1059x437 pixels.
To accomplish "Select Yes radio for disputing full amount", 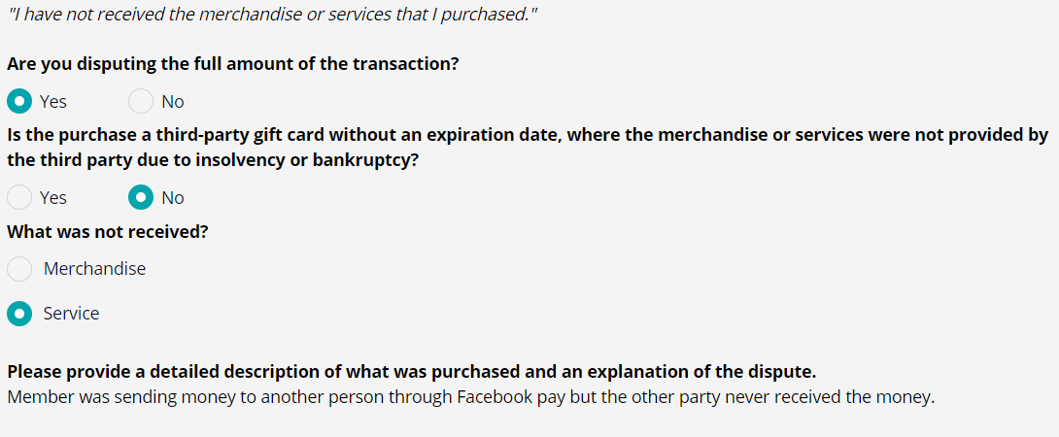I will click(x=19, y=101).
